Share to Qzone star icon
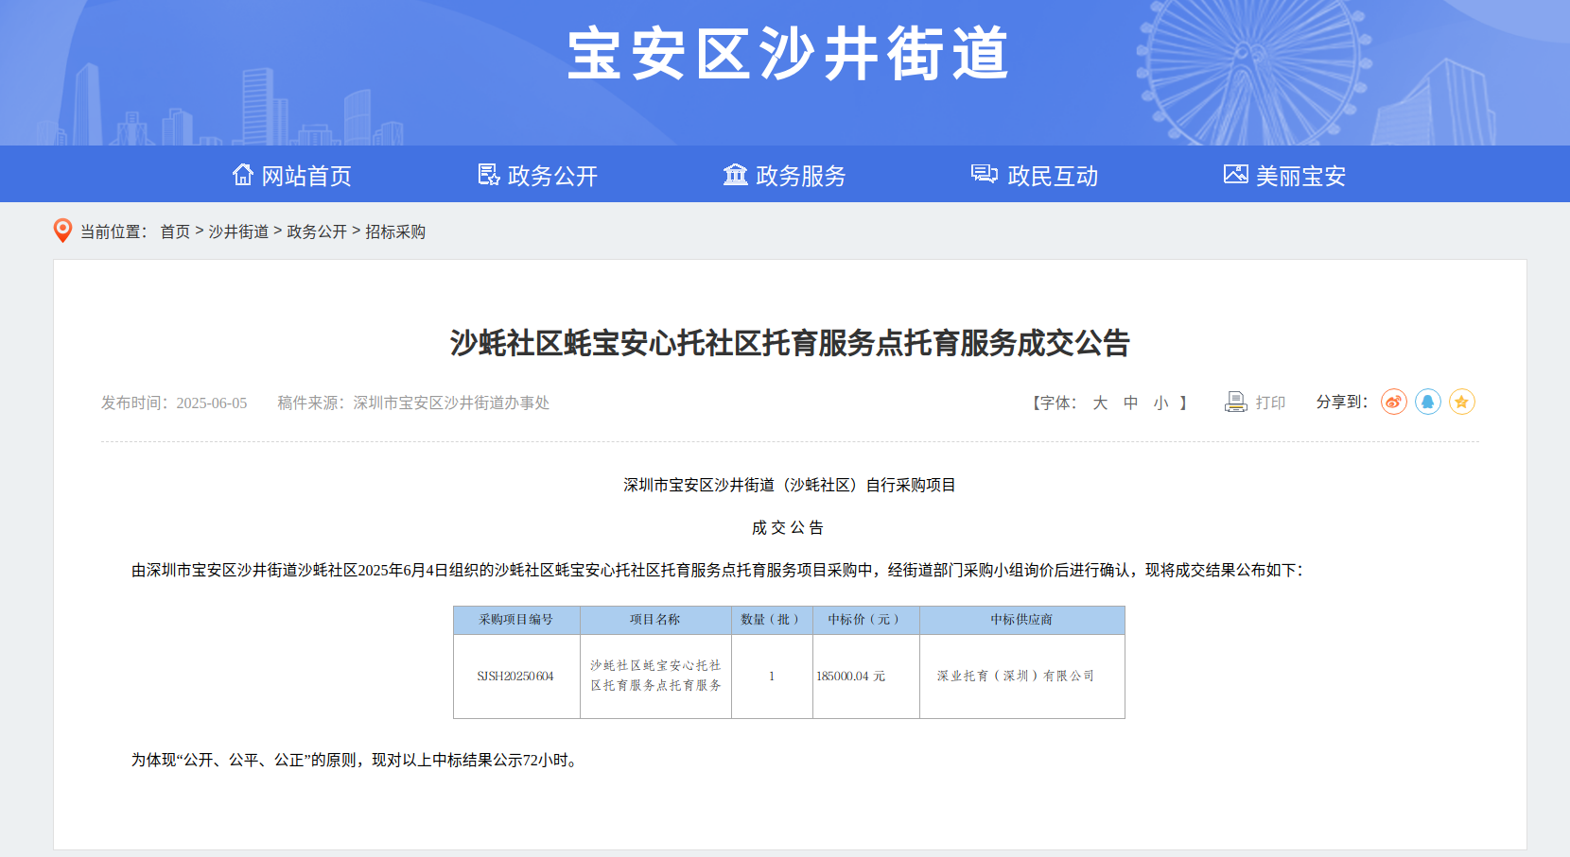The width and height of the screenshot is (1570, 857). coord(1461,403)
